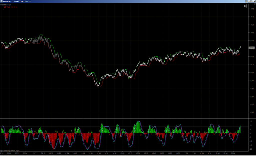Viewport: 256px width, 156px height.
Task: Click the 14300 price axis label
Action: click(x=252, y=112)
